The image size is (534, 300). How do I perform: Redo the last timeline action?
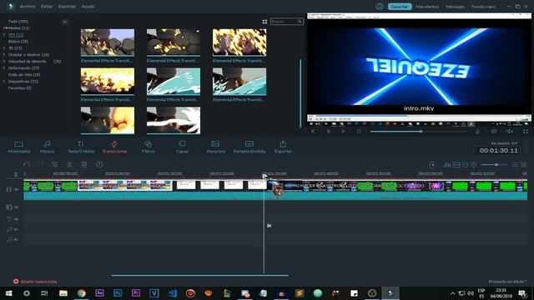40,165
